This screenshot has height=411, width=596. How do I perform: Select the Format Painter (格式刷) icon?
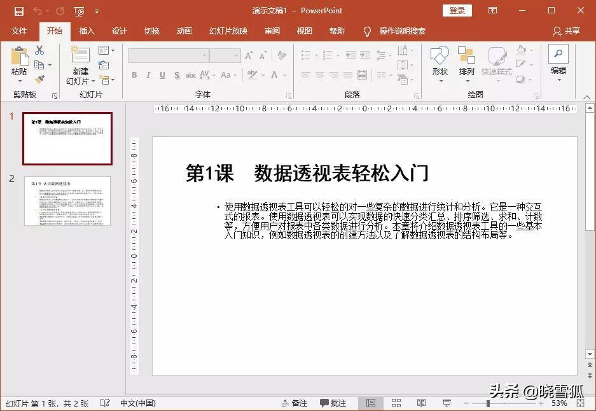[41, 78]
